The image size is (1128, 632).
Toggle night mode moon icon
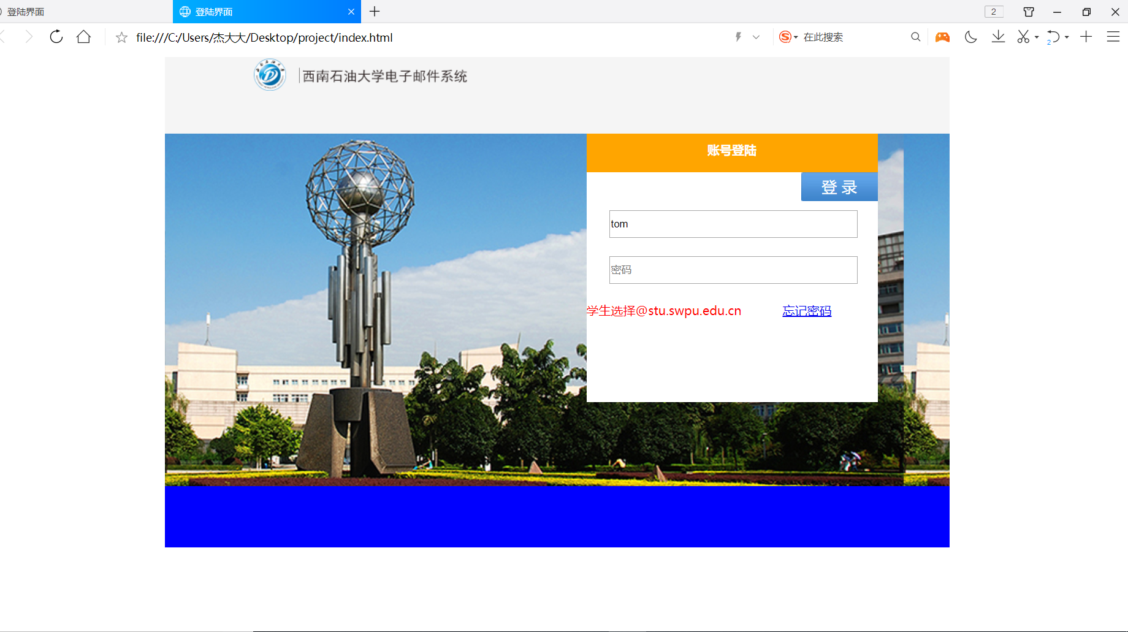970,37
